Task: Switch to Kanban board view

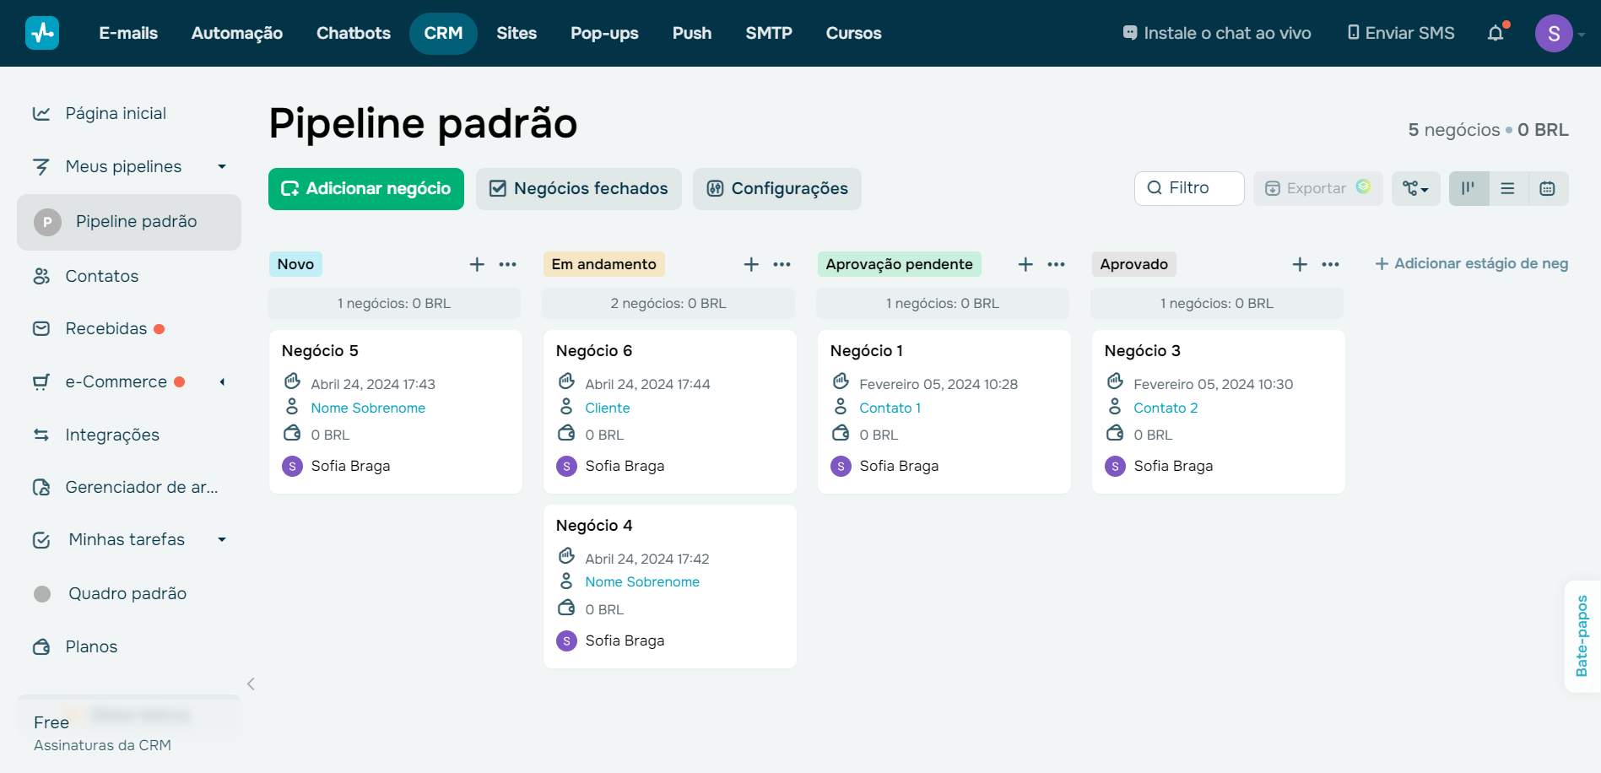Action: pos(1468,188)
